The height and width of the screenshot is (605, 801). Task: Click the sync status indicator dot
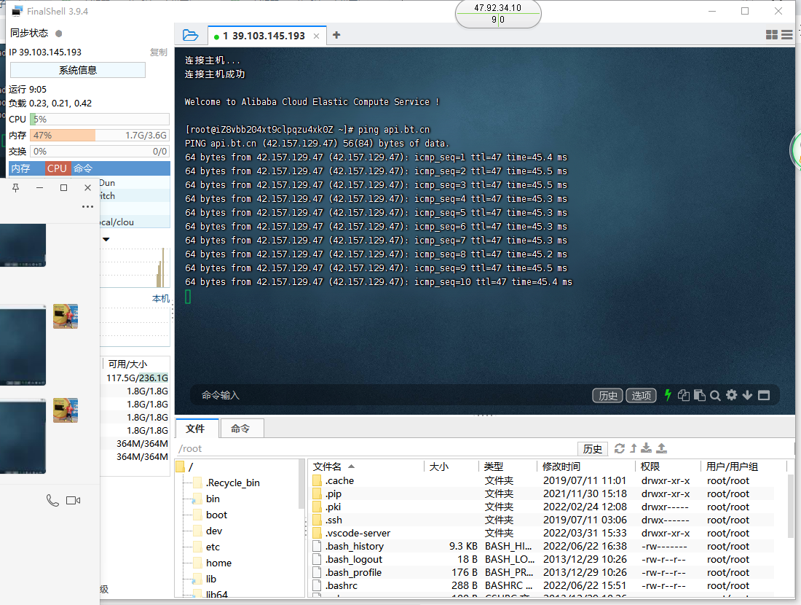59,34
